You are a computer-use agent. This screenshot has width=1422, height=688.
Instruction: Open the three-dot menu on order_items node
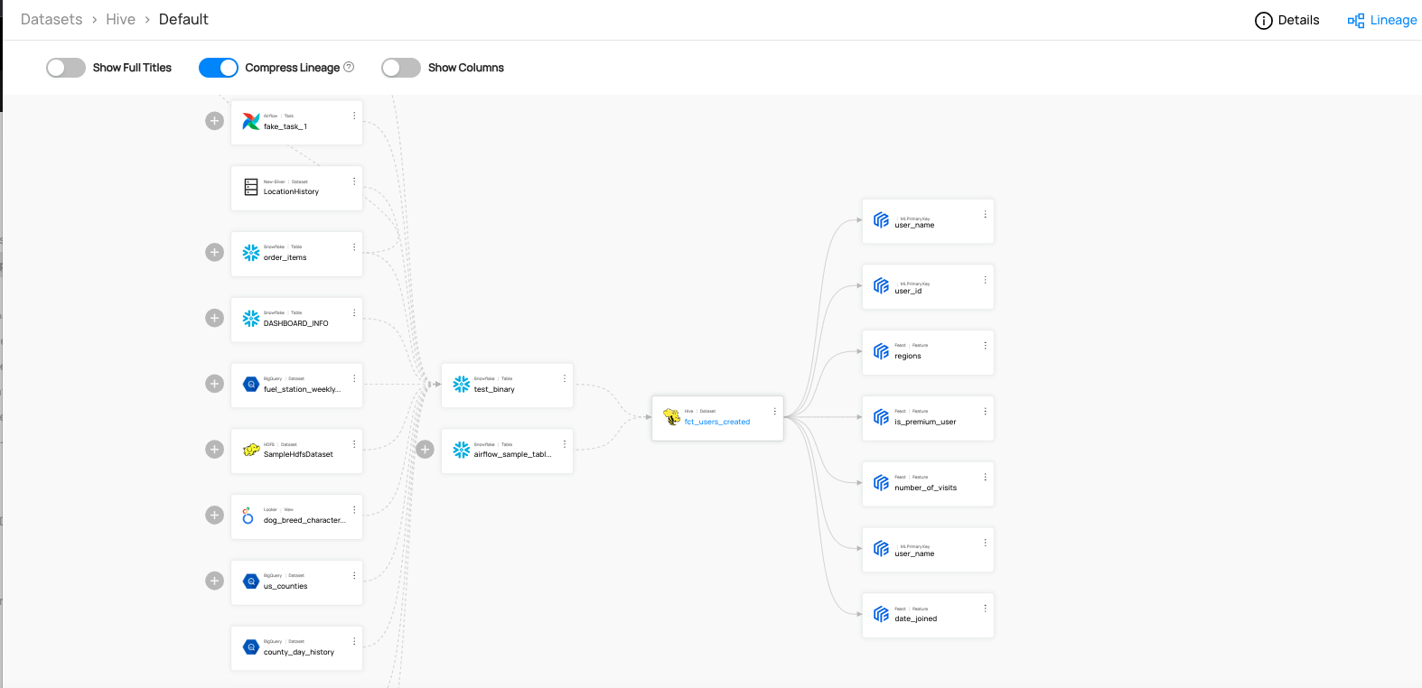coord(354,246)
